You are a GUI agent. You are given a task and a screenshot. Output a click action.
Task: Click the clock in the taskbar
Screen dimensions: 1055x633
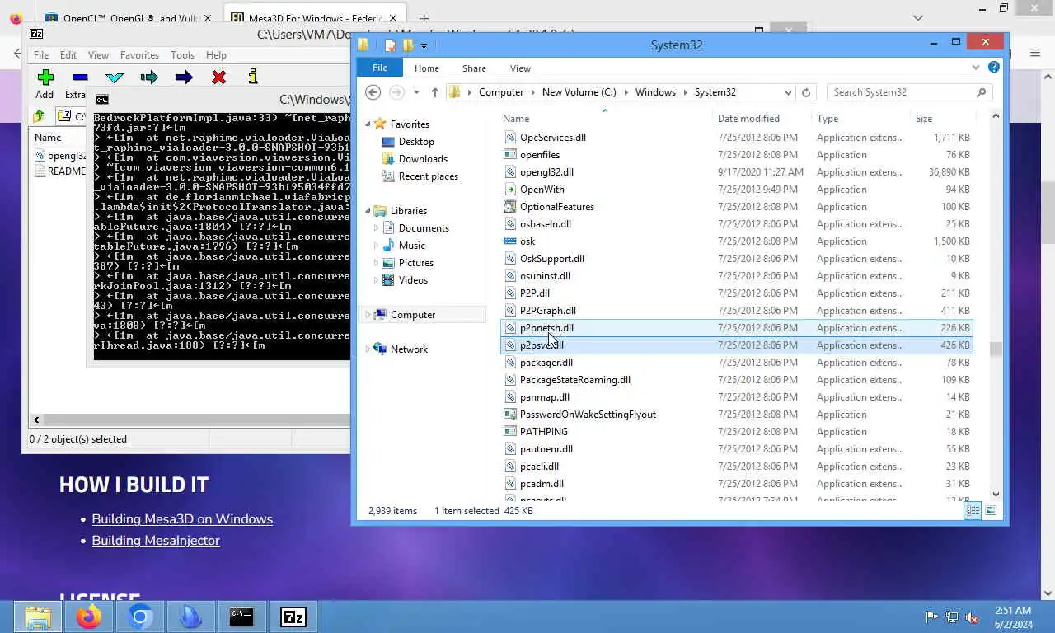click(x=1012, y=617)
